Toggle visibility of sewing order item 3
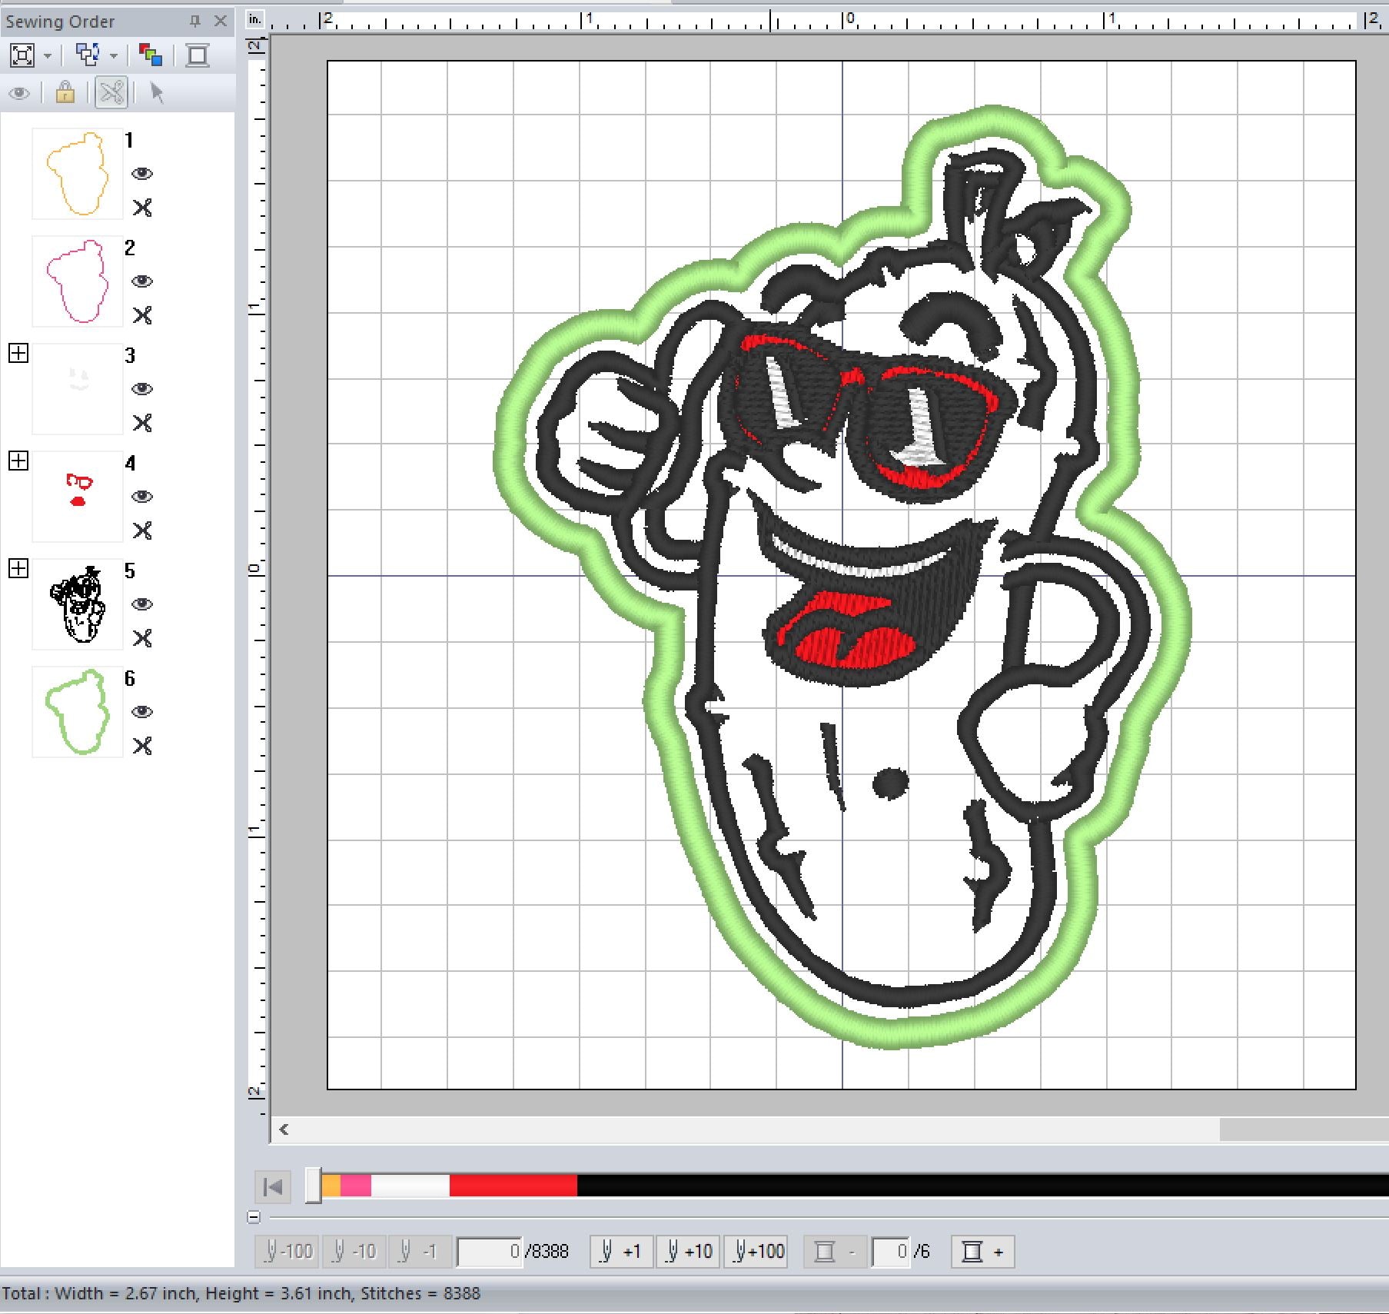Screen dimensions: 1389x1314 [142, 389]
